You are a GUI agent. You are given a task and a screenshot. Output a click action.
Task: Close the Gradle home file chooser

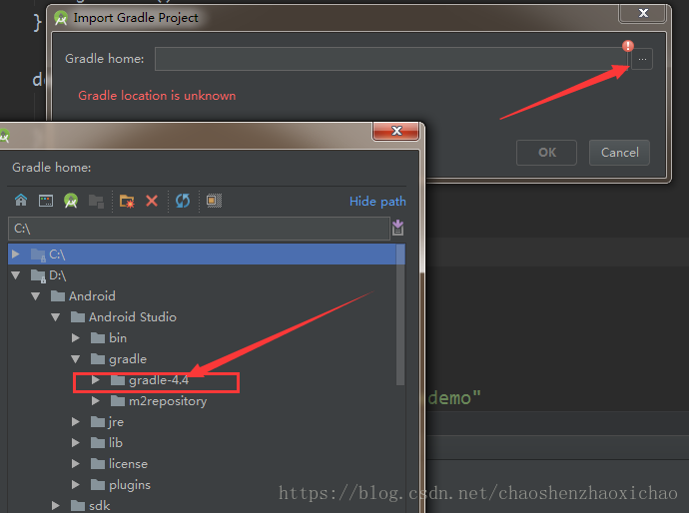click(396, 131)
